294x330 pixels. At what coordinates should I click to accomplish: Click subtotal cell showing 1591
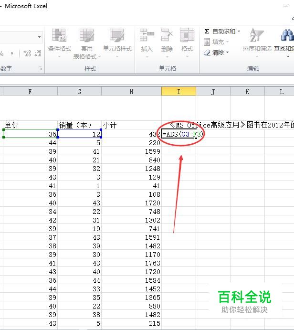point(131,237)
